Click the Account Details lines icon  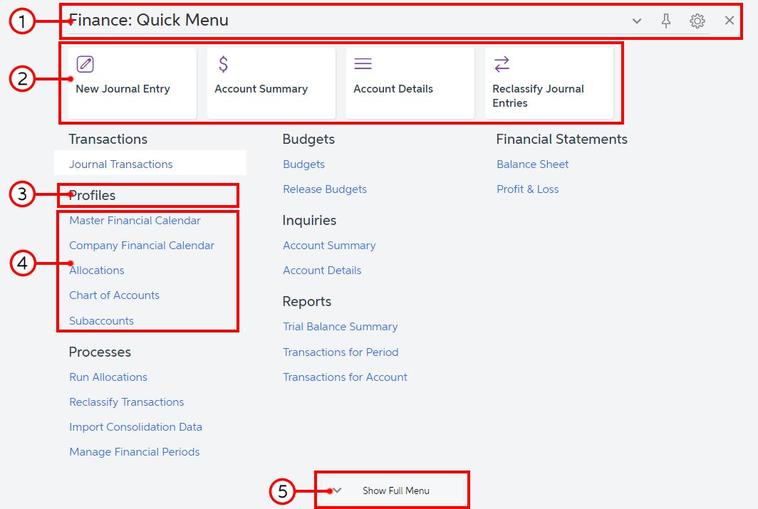pos(363,64)
